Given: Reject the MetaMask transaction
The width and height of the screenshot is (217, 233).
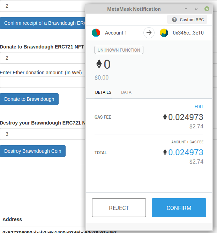Looking at the screenshot, I should 119,208.
